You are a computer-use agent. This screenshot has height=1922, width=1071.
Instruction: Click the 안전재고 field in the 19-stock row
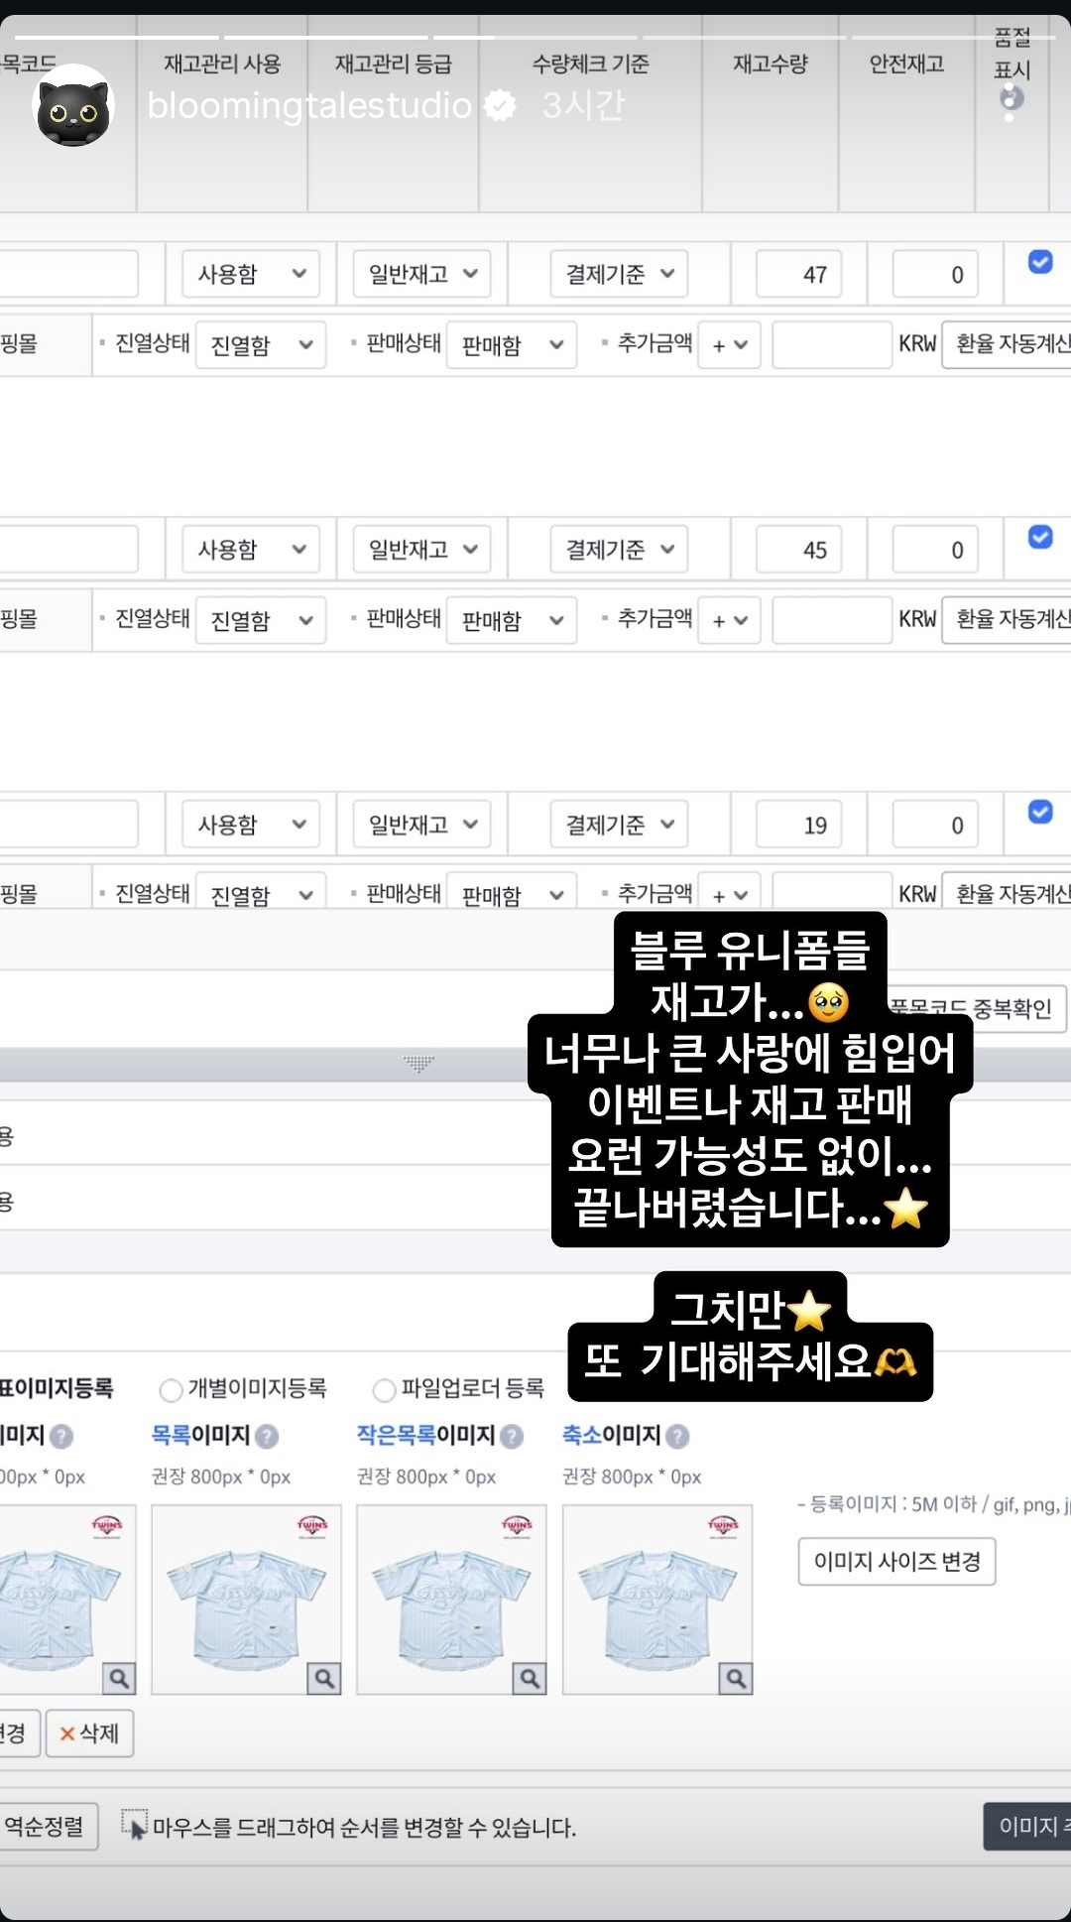pyautogui.click(x=935, y=824)
